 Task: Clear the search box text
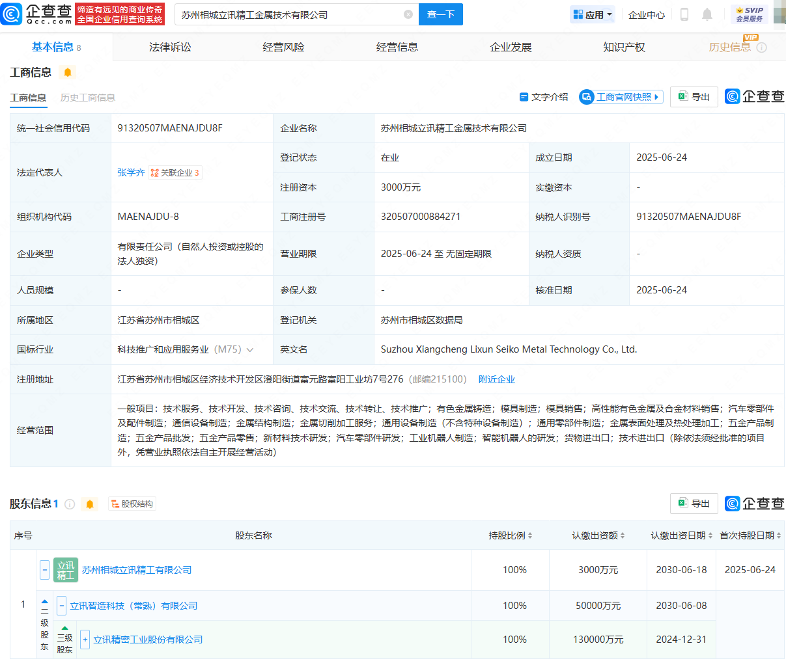coord(408,14)
